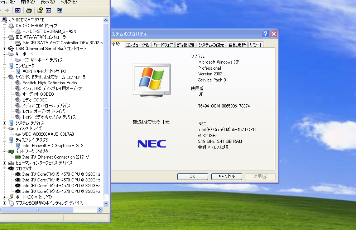Select the second i5-4570 processor entry
This screenshot has width=356, height=230.
61,180
